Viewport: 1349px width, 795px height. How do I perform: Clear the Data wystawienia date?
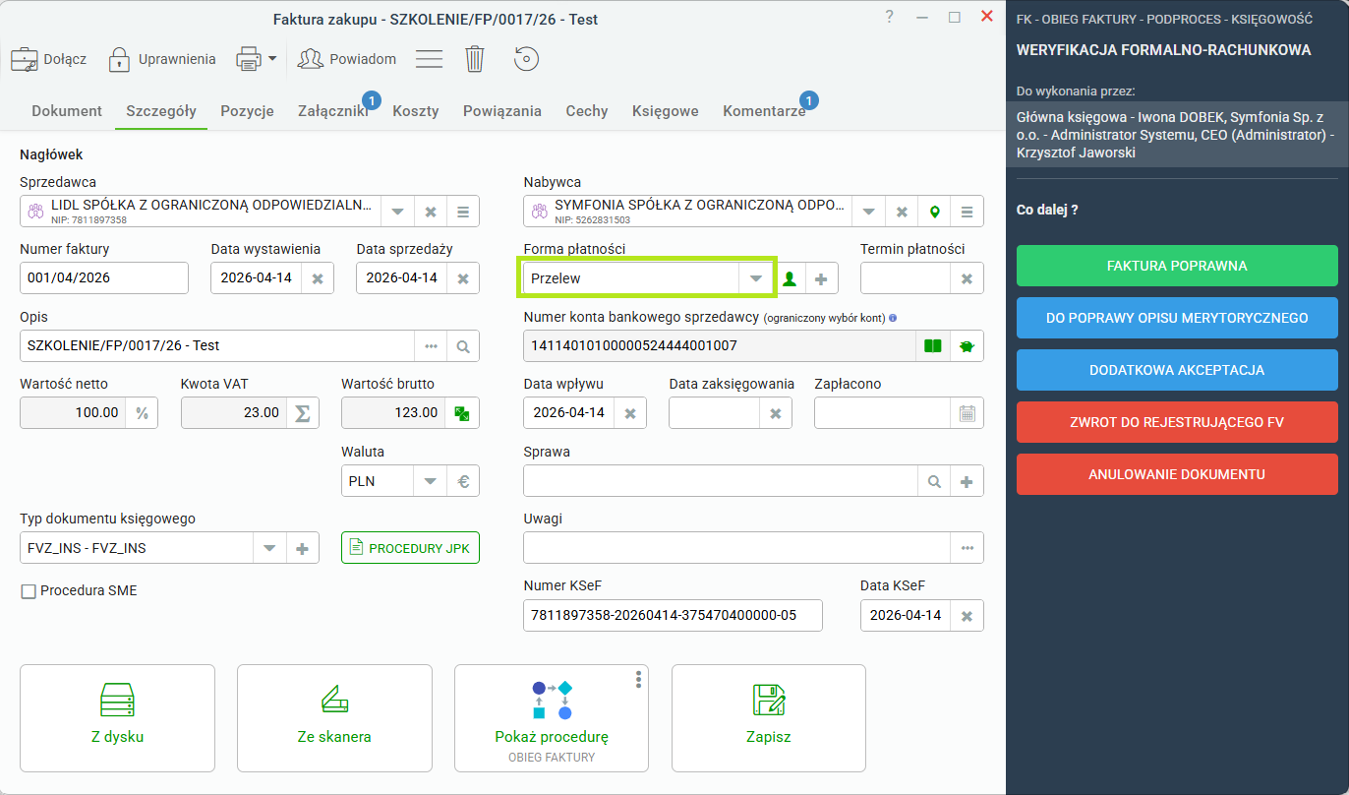(318, 278)
